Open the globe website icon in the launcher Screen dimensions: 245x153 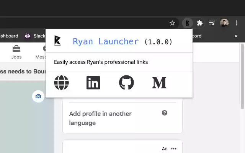pyautogui.click(x=61, y=83)
